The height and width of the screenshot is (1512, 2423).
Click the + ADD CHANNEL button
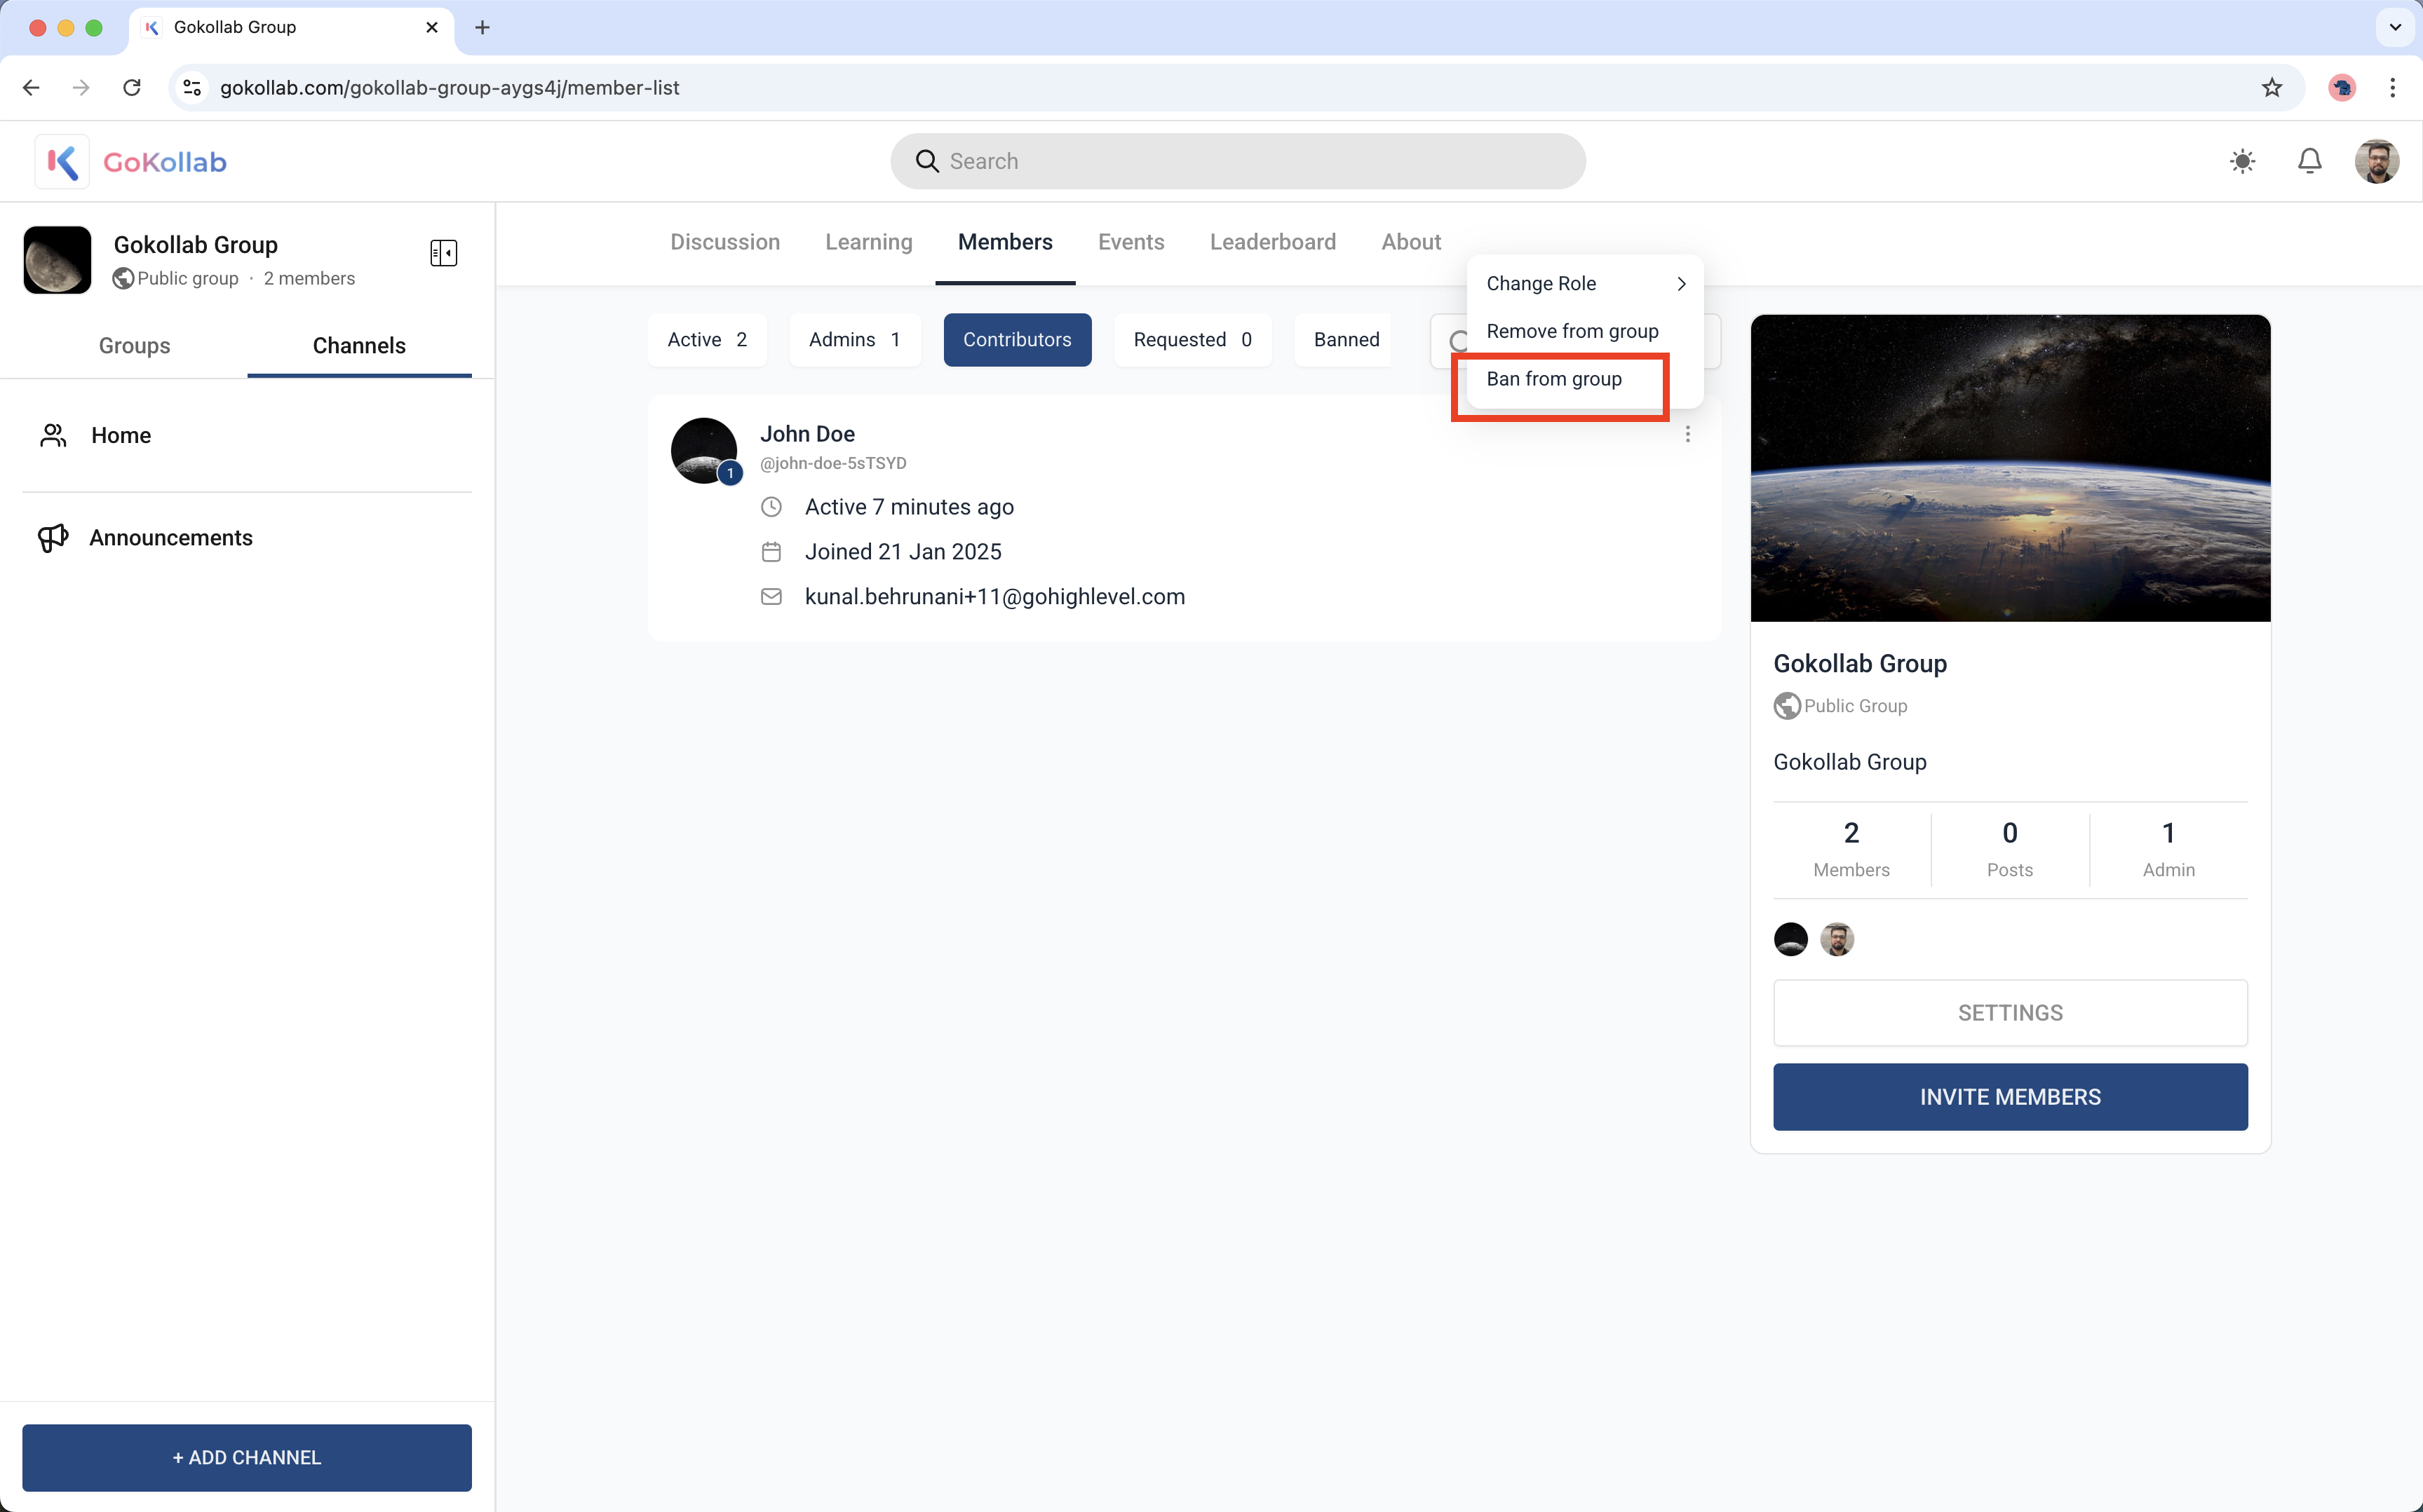[246, 1457]
